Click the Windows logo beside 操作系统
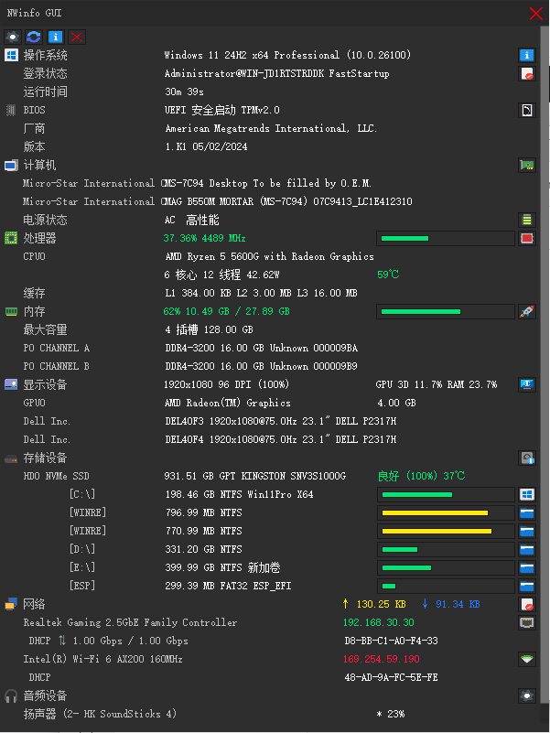The height and width of the screenshot is (733, 550). 11,55
